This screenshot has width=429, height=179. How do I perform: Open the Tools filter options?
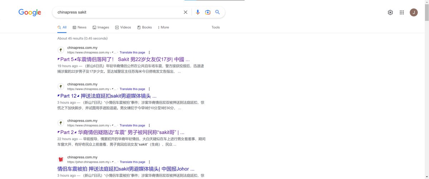(x=216, y=27)
